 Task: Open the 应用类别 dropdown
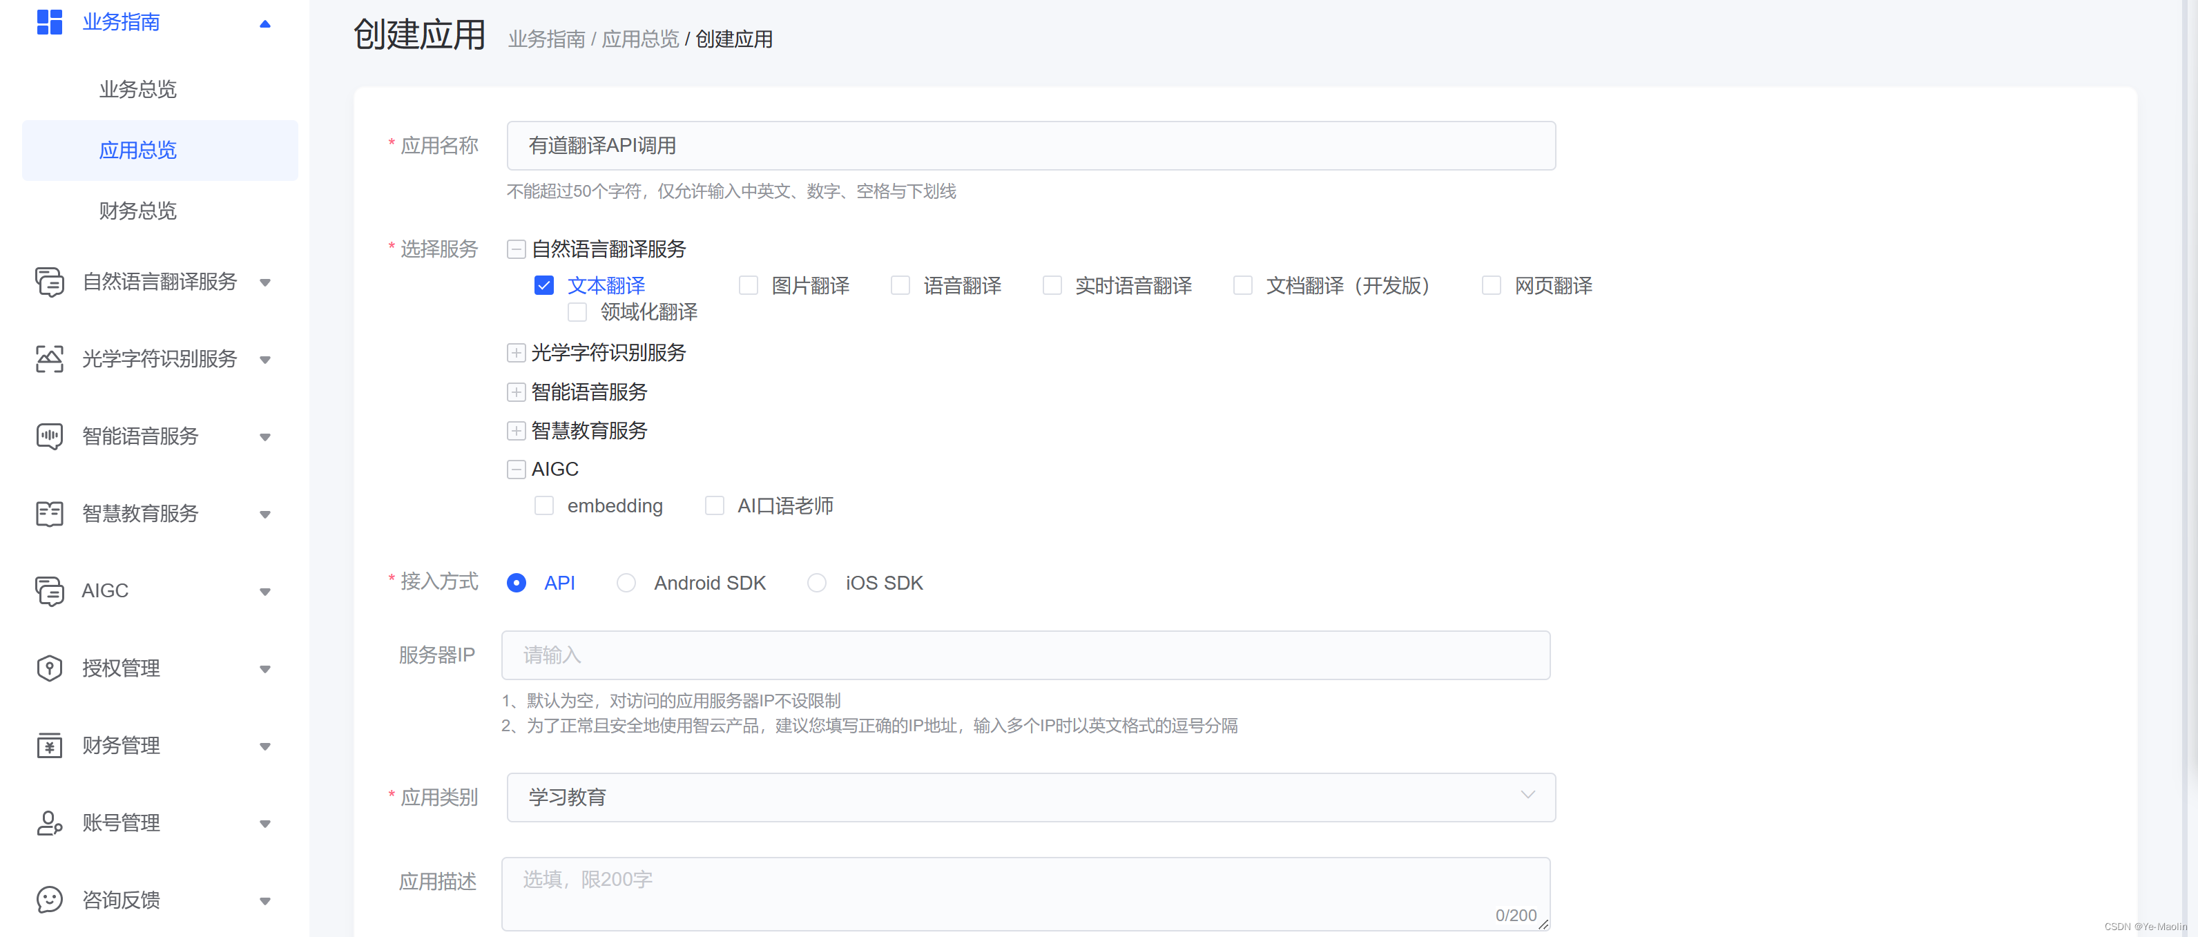click(x=1030, y=797)
